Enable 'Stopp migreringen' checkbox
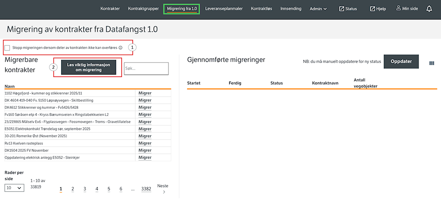This screenshot has width=441, height=206. point(7,48)
